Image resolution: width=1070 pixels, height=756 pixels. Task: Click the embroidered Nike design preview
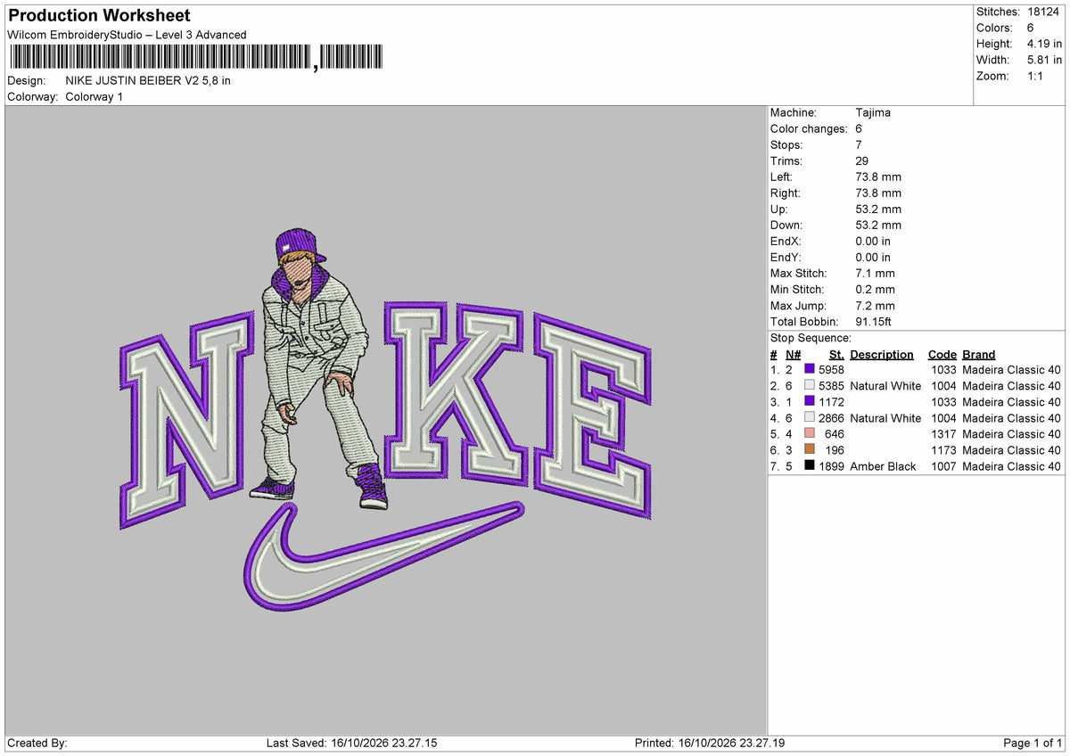click(385, 420)
